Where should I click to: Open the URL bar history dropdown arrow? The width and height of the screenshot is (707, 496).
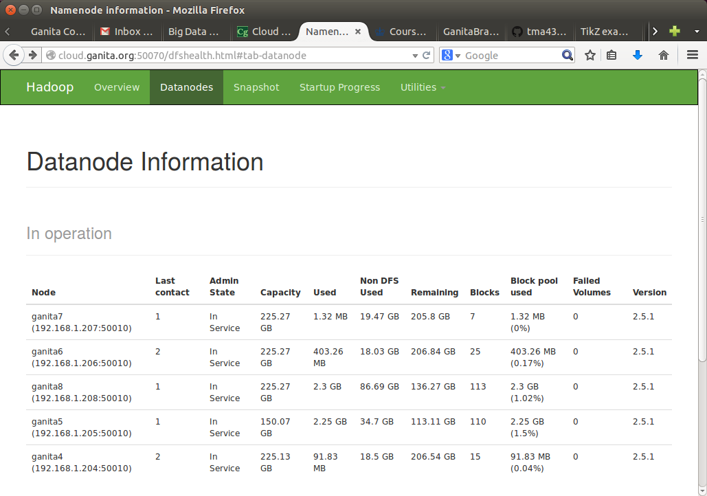[415, 56]
